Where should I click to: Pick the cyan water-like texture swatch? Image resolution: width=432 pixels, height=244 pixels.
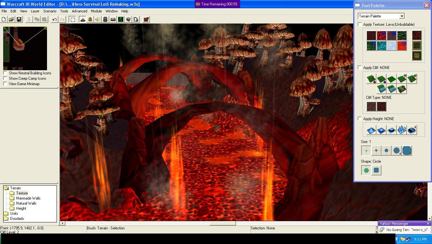click(x=381, y=46)
